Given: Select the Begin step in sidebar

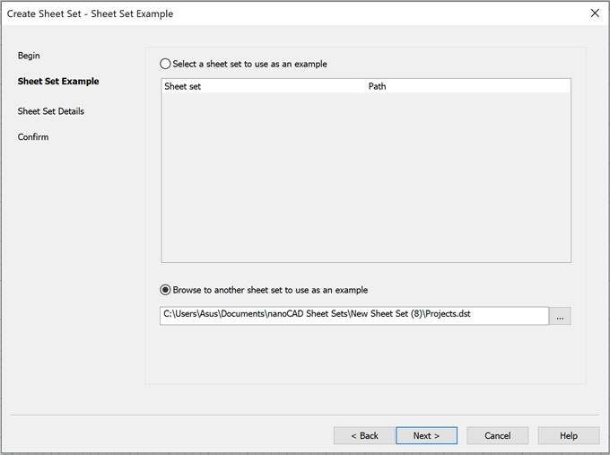Looking at the screenshot, I should coord(29,56).
